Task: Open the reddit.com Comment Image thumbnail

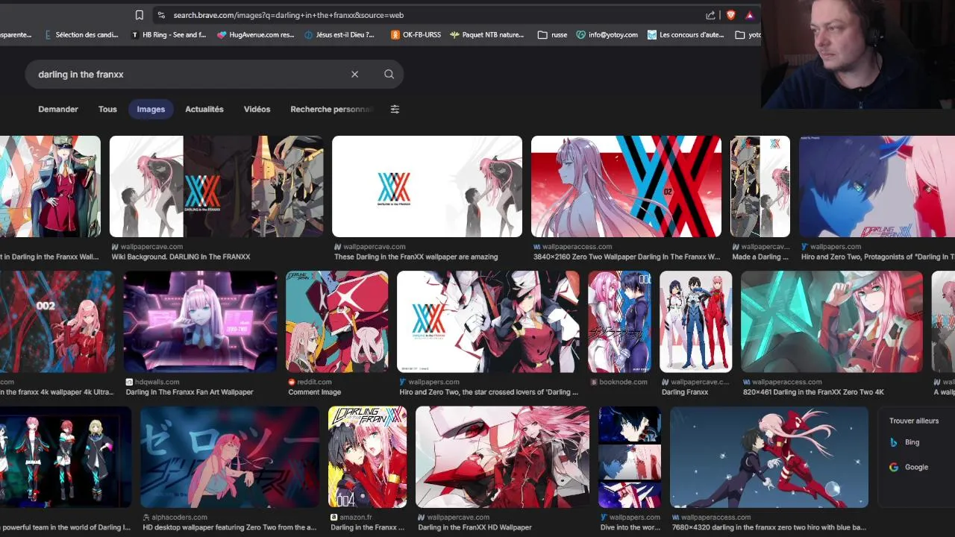Action: point(336,321)
